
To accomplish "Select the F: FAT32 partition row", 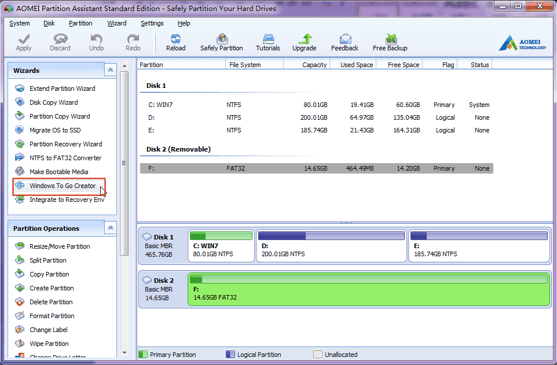I will pos(317,168).
